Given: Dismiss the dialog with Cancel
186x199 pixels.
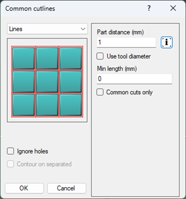Looking at the screenshot, I should [67, 188].
